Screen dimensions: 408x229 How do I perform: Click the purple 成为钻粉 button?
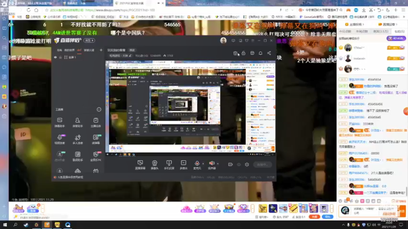pos(396,39)
